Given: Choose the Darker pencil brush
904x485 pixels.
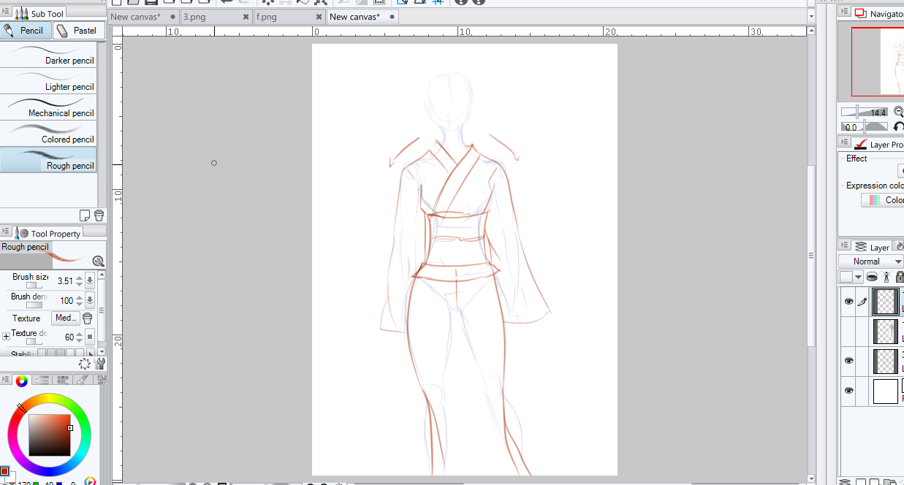Looking at the screenshot, I should [48, 55].
